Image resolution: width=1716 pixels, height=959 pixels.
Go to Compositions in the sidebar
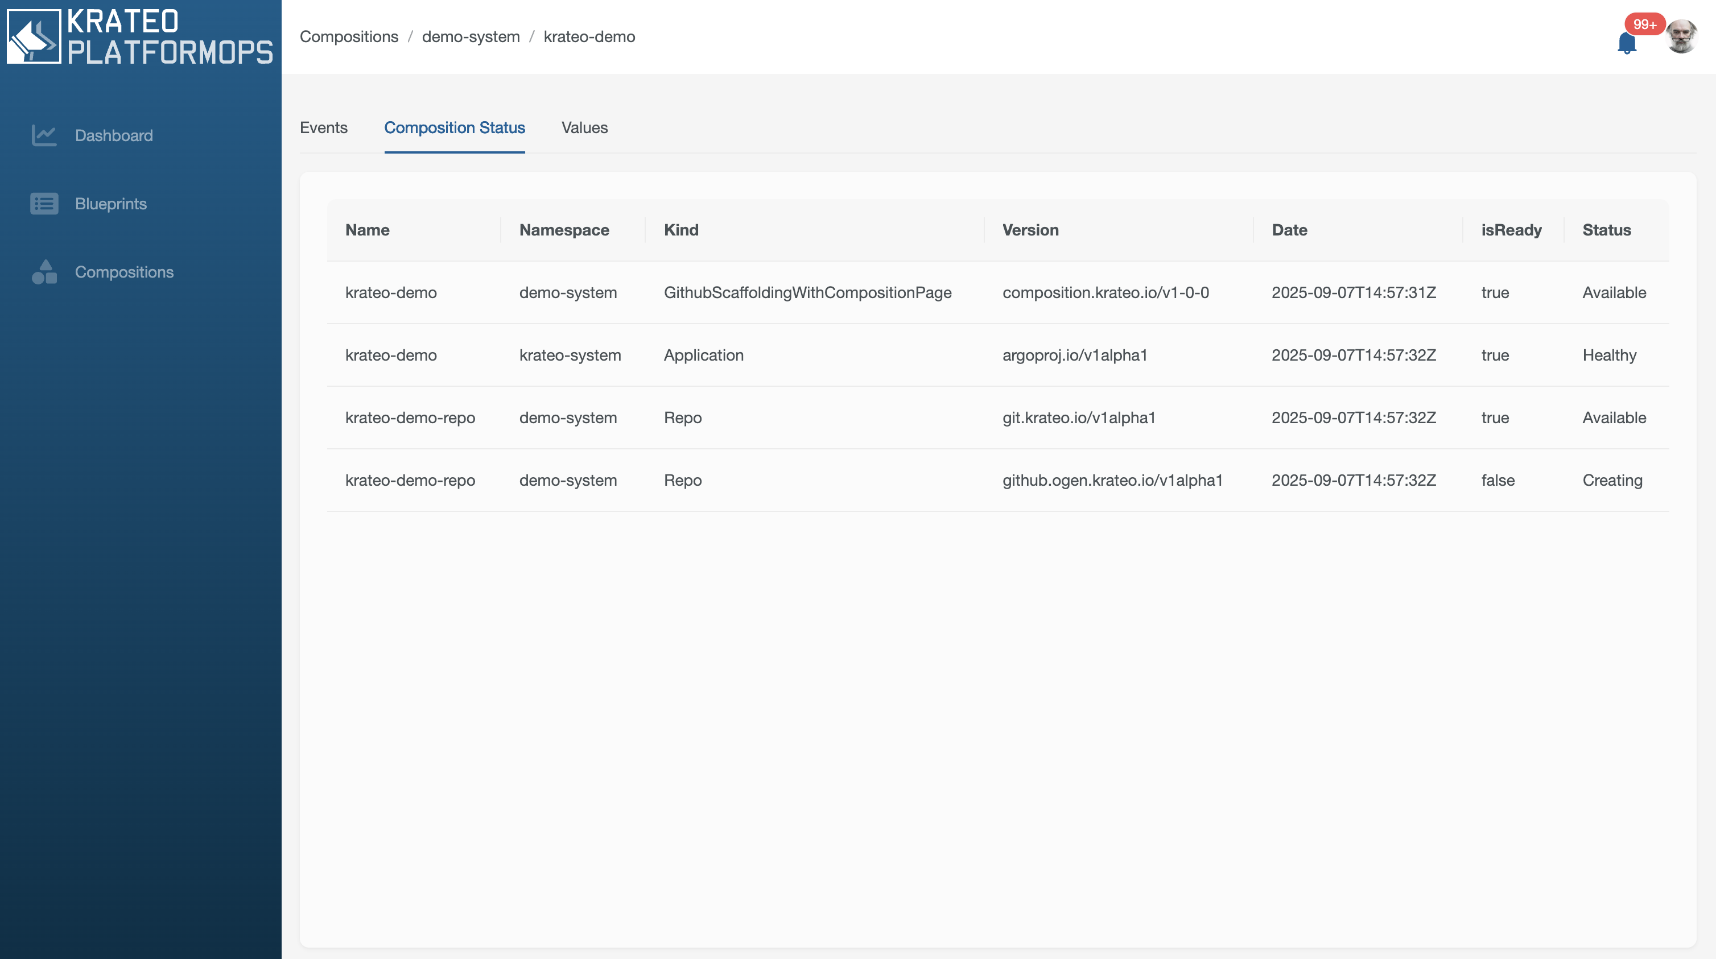[x=125, y=272]
